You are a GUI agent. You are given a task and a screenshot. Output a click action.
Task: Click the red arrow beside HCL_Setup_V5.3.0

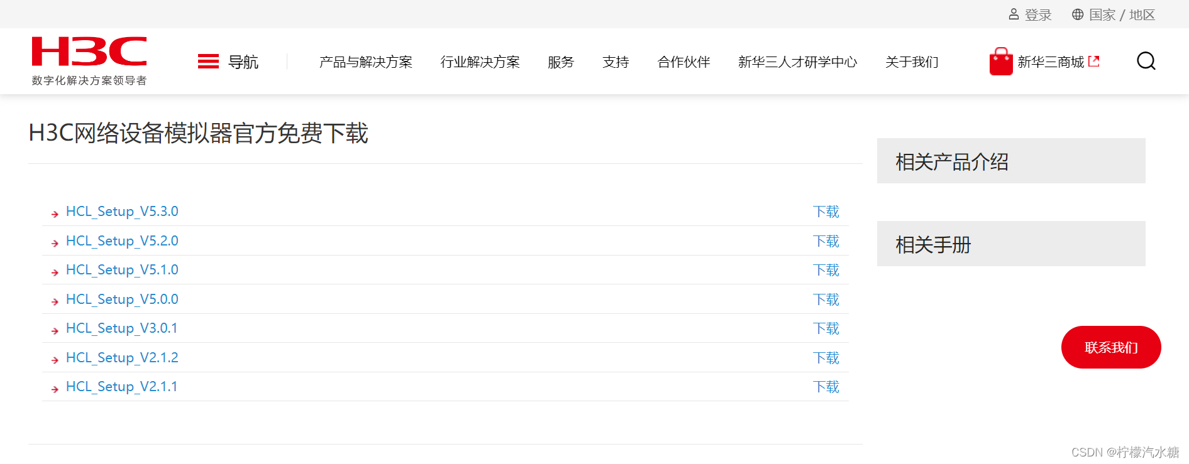tap(55, 214)
